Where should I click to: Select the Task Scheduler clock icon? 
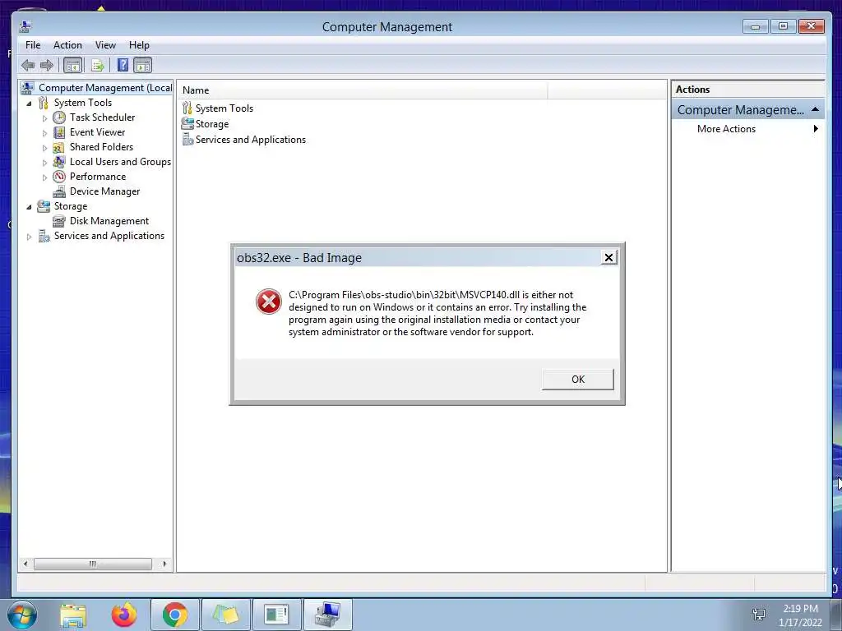point(59,117)
